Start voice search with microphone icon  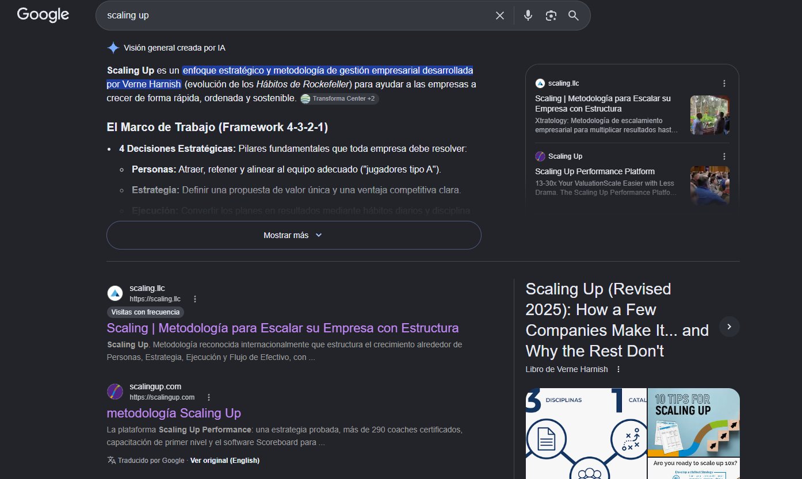528,16
